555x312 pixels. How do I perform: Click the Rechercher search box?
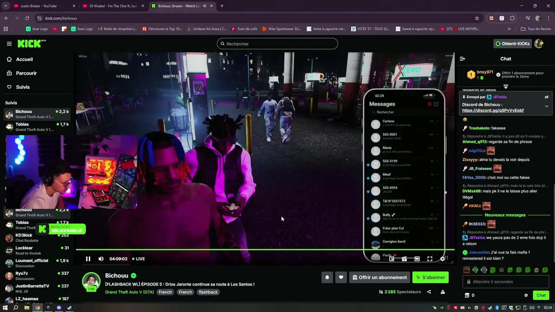(x=277, y=44)
